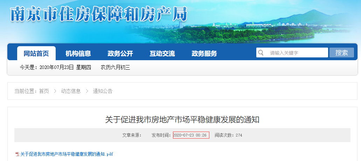Select the 互动交流 navigation item
The image size is (361, 161).
pos(162,54)
